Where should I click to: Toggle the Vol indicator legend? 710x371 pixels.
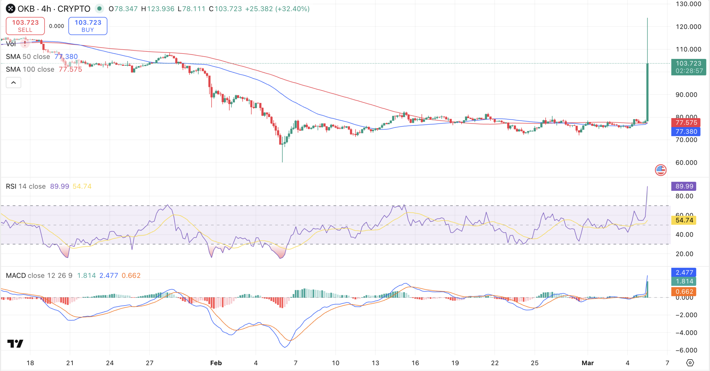point(11,43)
